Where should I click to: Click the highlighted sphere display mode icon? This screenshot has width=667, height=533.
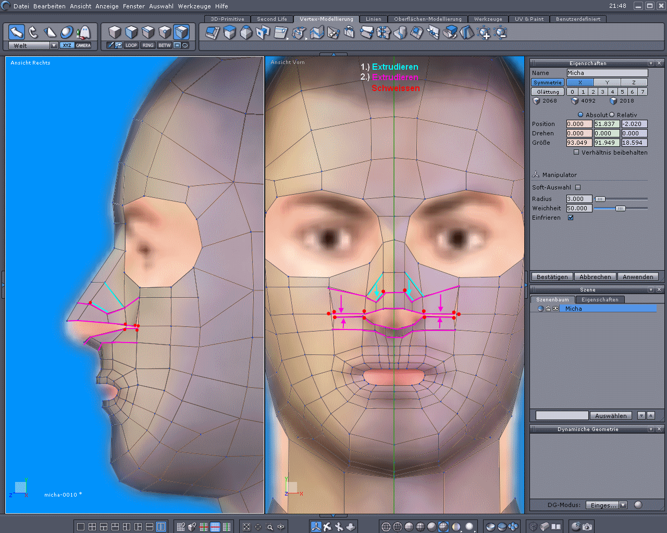[x=443, y=527]
